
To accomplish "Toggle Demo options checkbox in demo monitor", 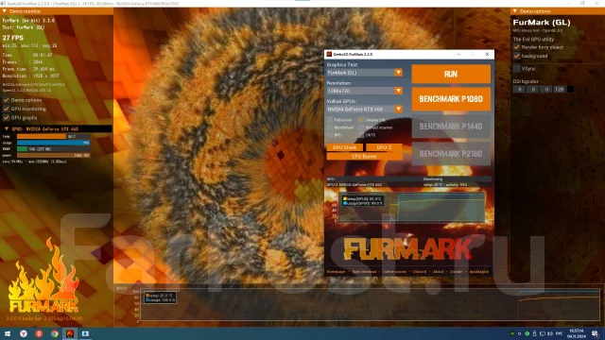I will [x=7, y=100].
